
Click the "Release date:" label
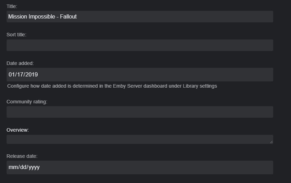tap(22, 156)
